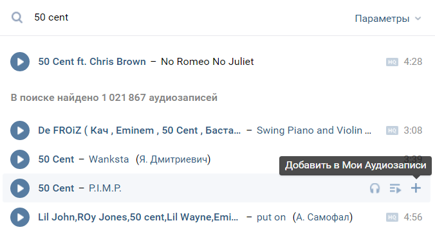Screen dimensions: 435x232
Task: Click the HQ badge on No Romeo No Juliet
Action: coord(392,62)
